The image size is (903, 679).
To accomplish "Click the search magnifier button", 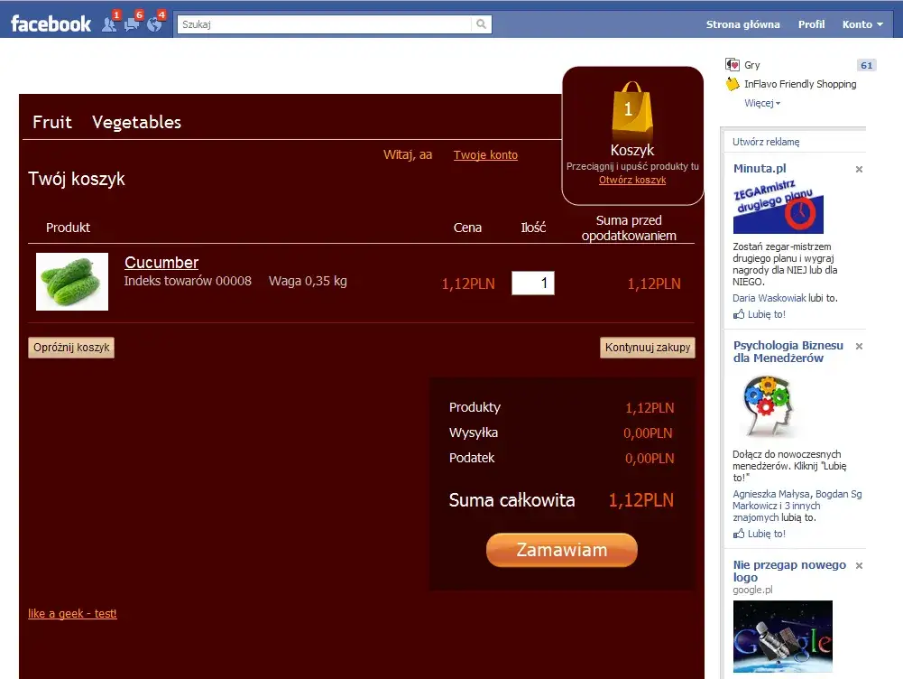I will 482,24.
